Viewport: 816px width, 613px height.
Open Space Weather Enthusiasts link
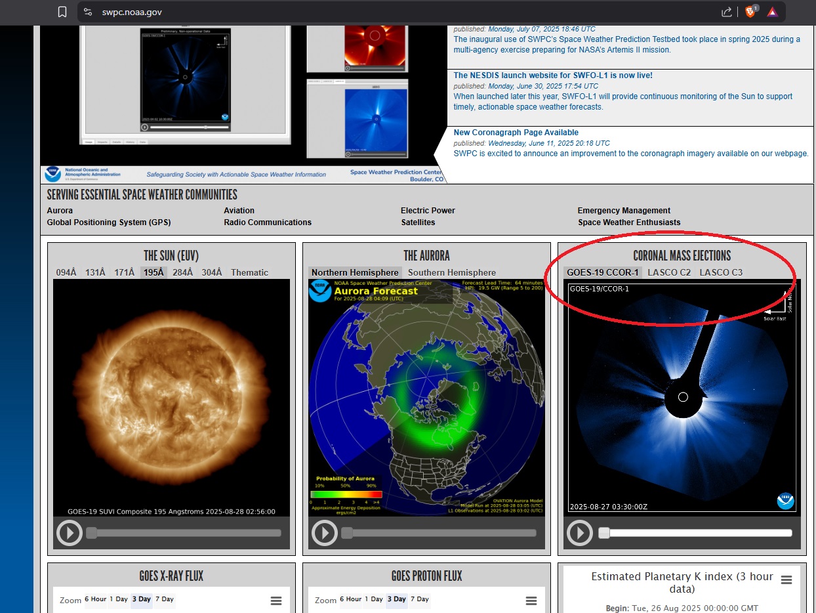pyautogui.click(x=629, y=222)
